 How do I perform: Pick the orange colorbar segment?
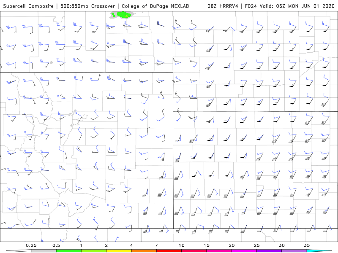tap(144, 251)
